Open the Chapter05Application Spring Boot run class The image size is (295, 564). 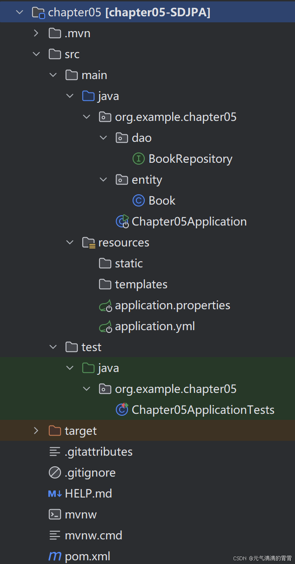coord(188,221)
